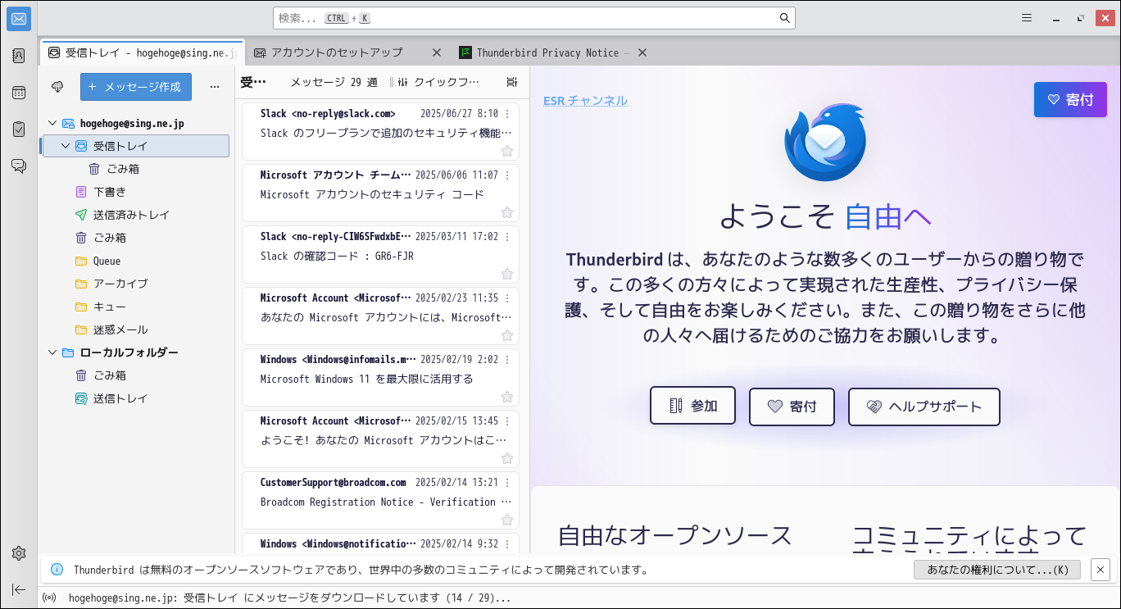Open more menu for Windows 2025/02/19 message

tap(507, 360)
